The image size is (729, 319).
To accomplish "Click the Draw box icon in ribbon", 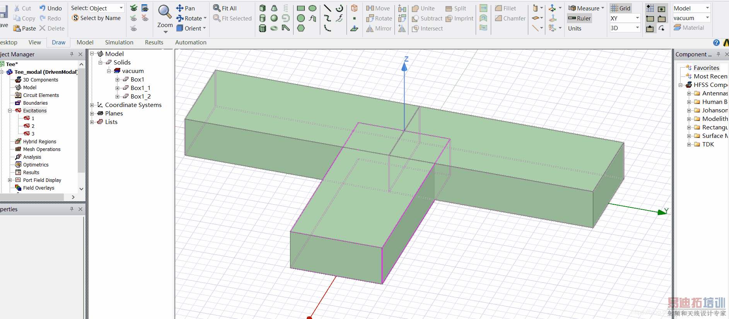I will coord(263,8).
